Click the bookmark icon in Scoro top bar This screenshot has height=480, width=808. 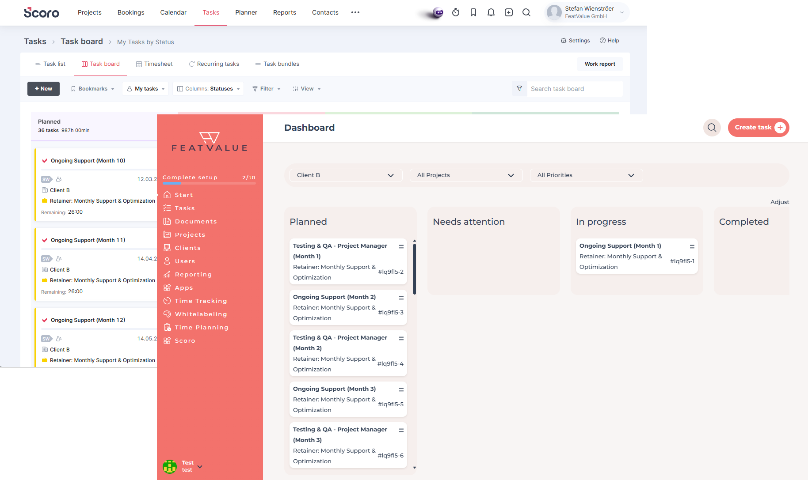[473, 12]
